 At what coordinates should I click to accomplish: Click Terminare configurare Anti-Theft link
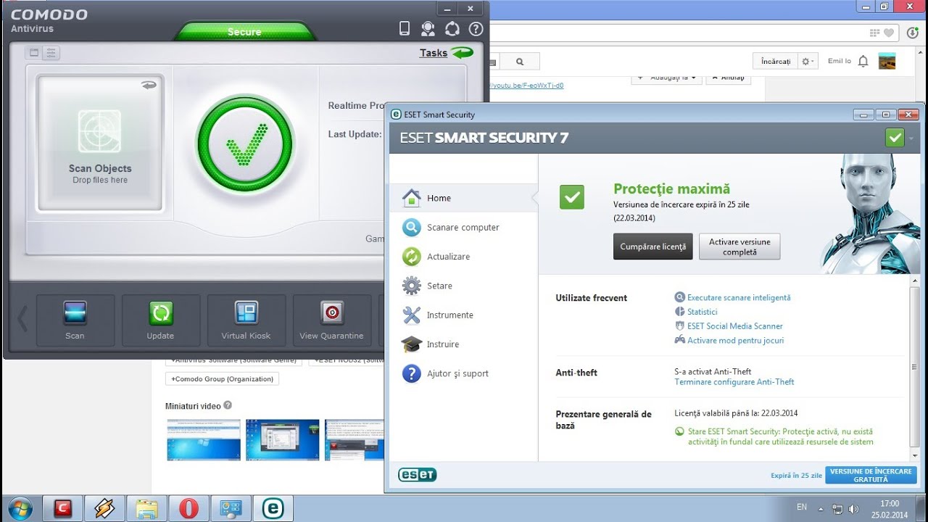734,382
